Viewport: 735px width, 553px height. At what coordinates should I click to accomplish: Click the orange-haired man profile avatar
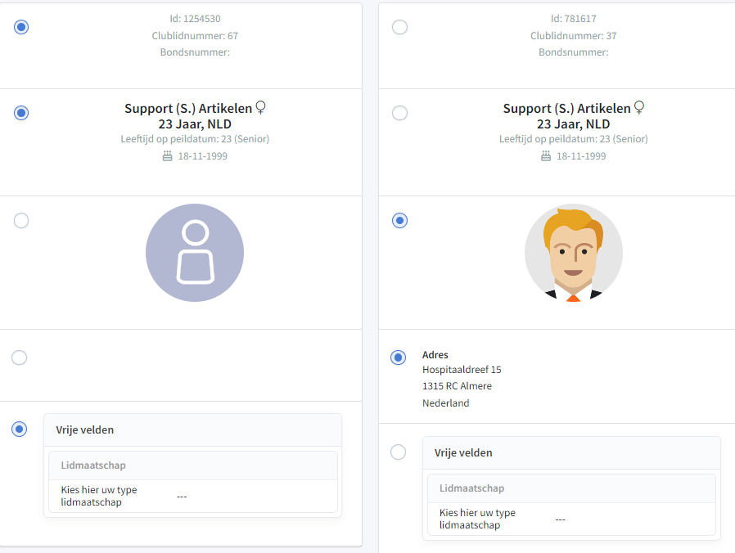573,253
